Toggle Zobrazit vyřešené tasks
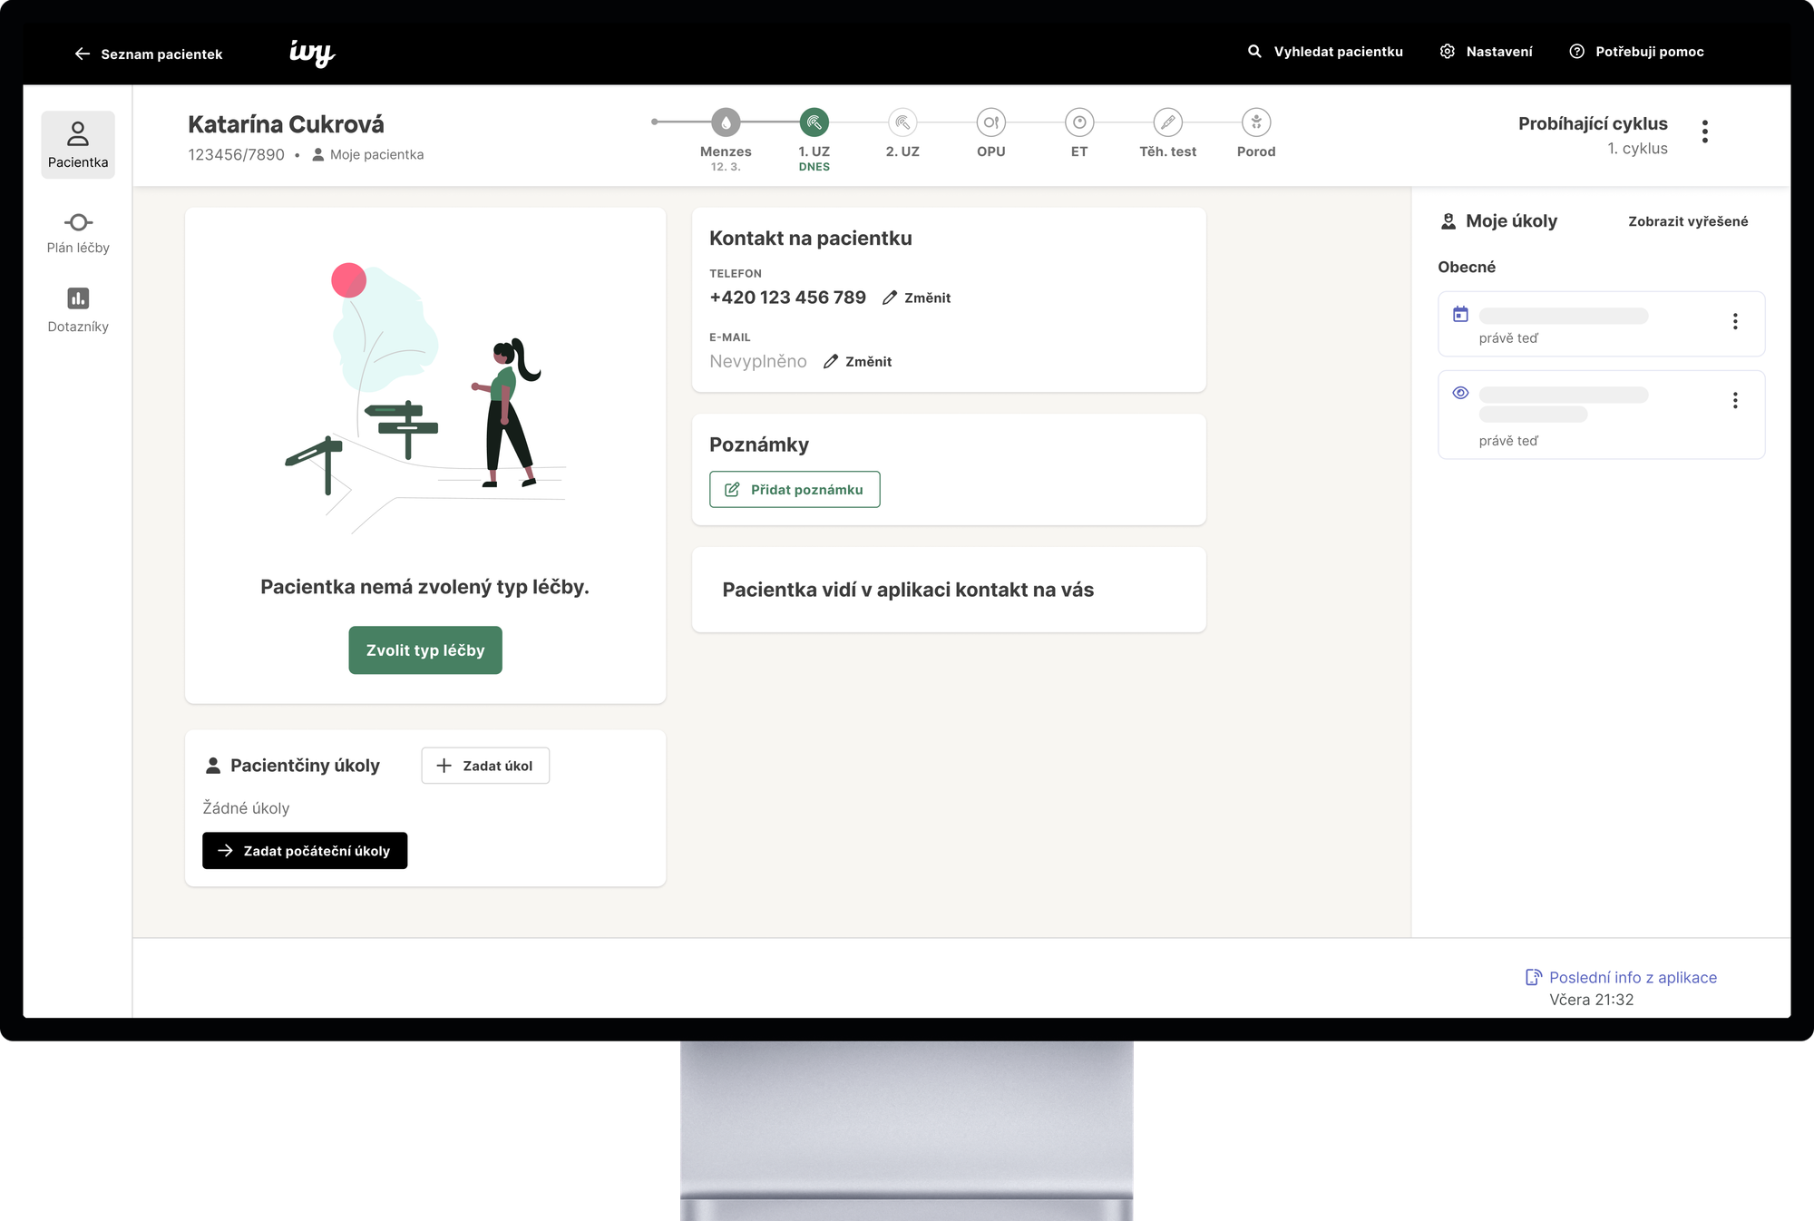This screenshot has width=1814, height=1221. (x=1687, y=221)
